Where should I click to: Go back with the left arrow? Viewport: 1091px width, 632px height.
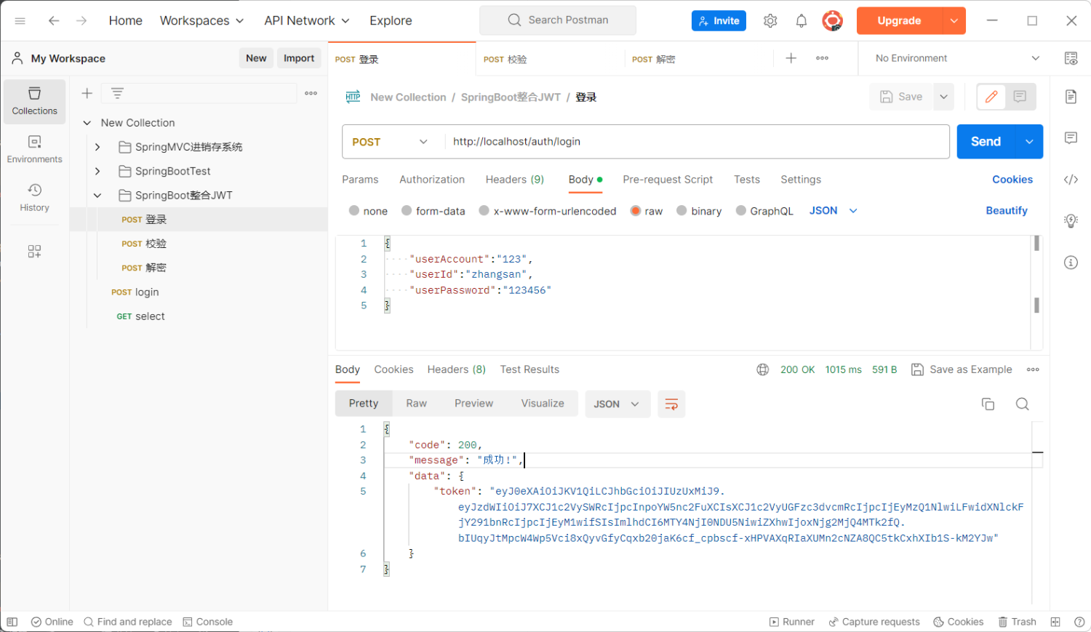(x=54, y=20)
